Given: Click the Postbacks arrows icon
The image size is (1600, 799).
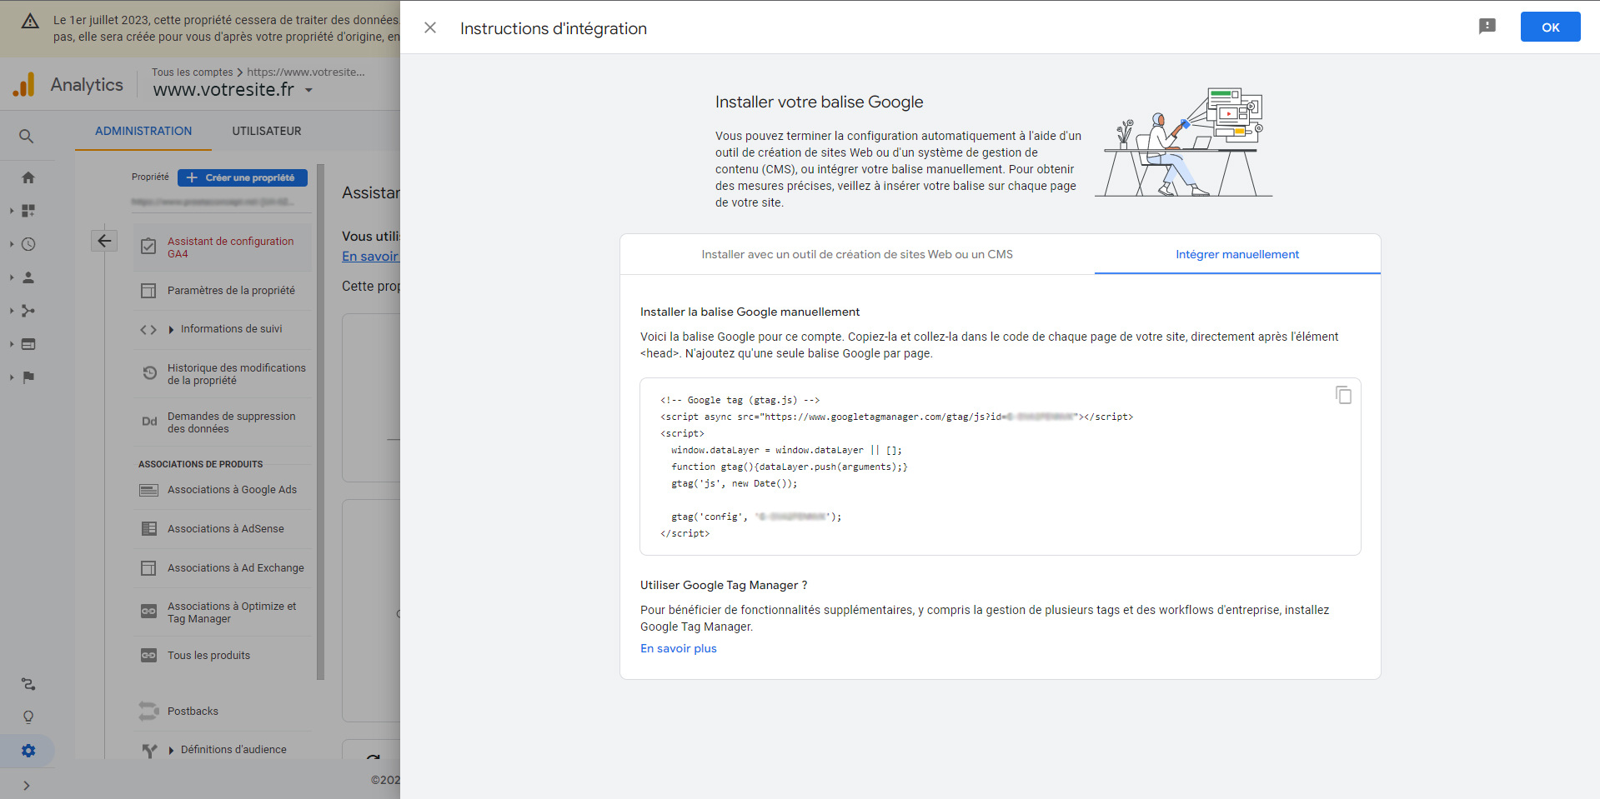Looking at the screenshot, I should pyautogui.click(x=148, y=711).
